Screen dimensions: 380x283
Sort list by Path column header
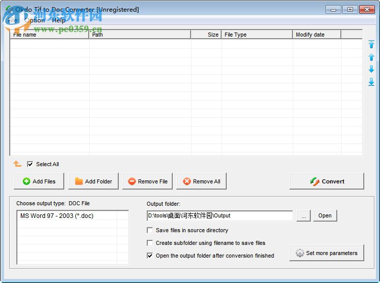coord(140,35)
